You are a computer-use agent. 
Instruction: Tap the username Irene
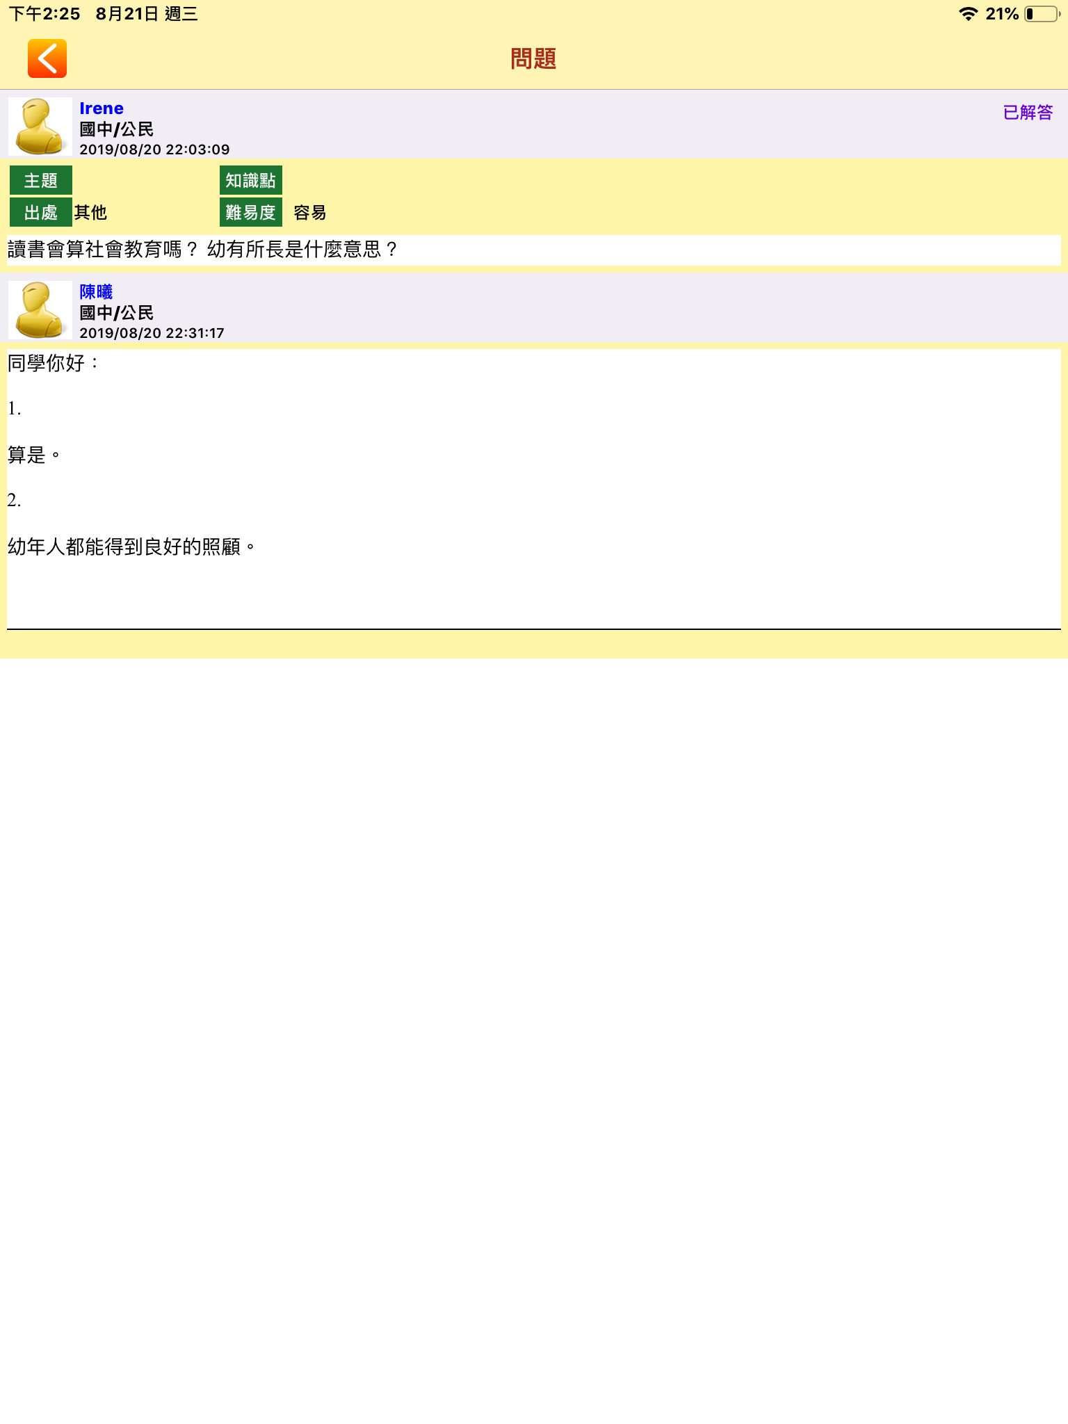point(102,108)
